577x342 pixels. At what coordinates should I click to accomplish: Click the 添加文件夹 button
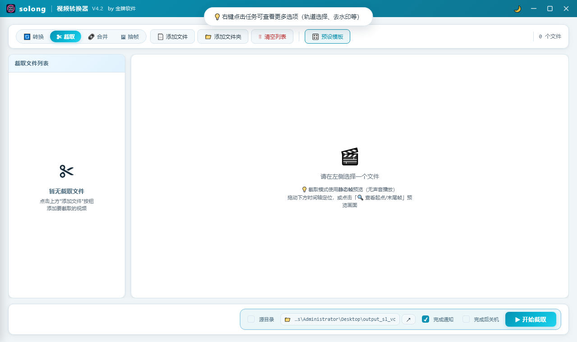[223, 37]
